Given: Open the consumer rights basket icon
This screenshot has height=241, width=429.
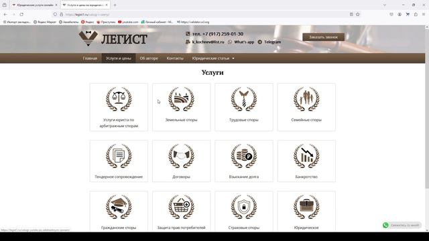Looking at the screenshot, I should [181, 207].
